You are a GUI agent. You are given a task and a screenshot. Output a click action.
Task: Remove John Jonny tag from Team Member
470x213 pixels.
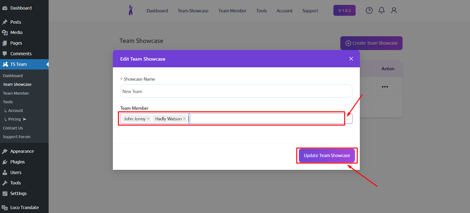148,119
